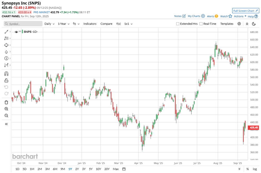Switch to dark mode with moon icon

(254, 24)
